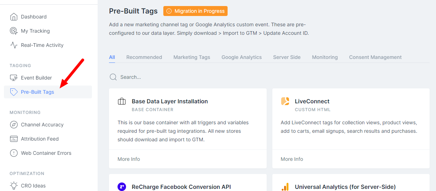Click the LiveConnect orange logo icon
436x191 pixels.
pos(285,102)
